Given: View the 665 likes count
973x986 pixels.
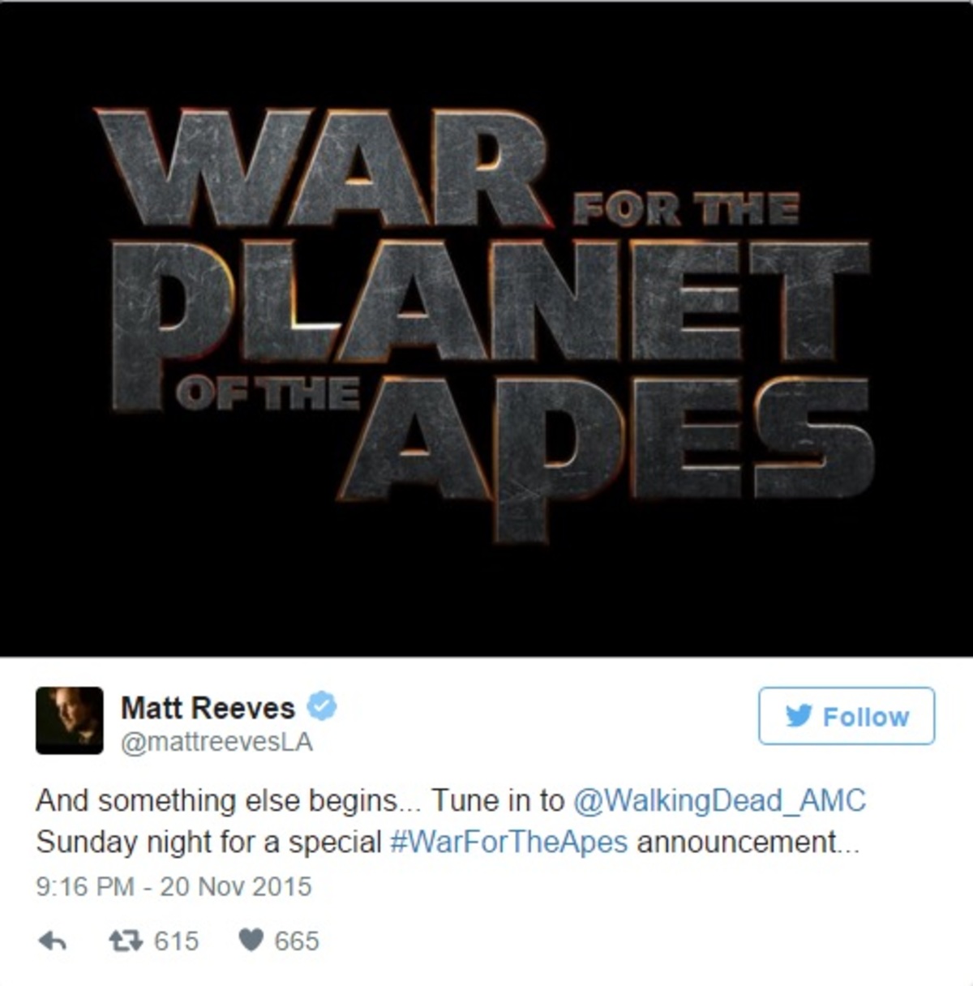Looking at the screenshot, I should tap(297, 941).
